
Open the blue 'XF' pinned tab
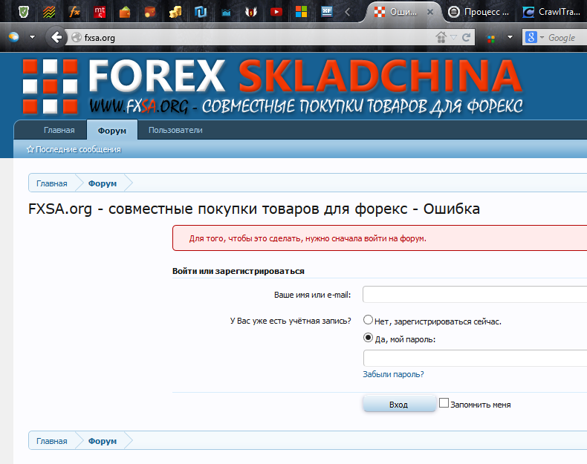pos(327,12)
